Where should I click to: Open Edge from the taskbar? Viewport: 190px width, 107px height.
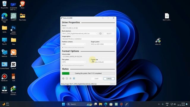(106, 104)
